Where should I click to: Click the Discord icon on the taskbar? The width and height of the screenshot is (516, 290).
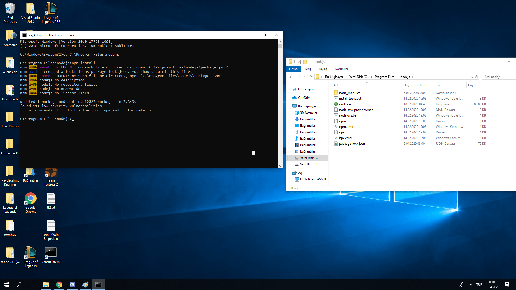72,285
